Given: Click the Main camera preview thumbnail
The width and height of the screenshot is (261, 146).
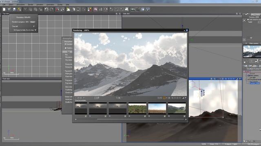Looking at the screenshot, I should (x=252, y=52).
